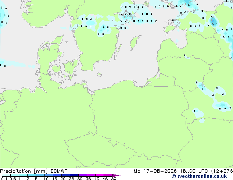The height and width of the screenshot is (180, 233).
Task: Click the legend value '0.5'
Action: [x=12, y=179]
